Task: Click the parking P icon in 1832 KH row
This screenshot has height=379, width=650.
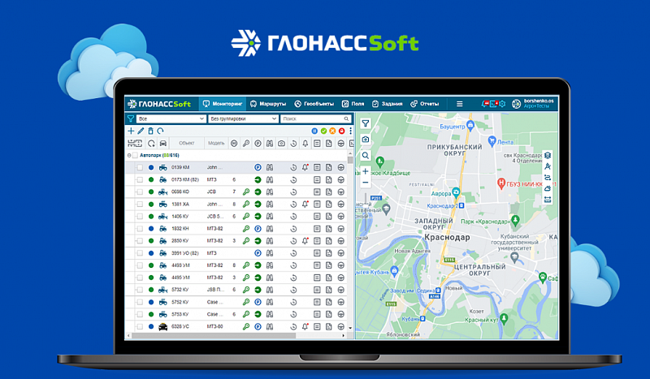Action: [x=258, y=229]
